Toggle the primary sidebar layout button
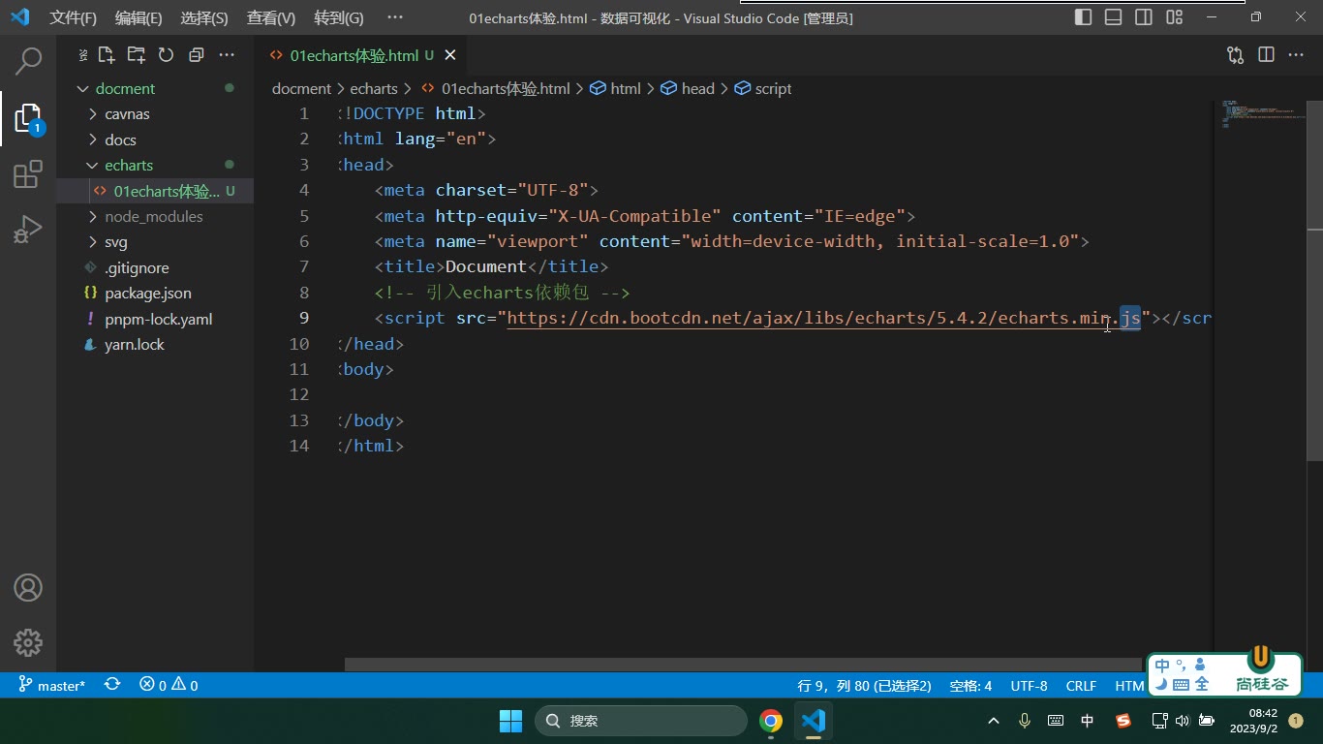This screenshot has width=1323, height=744. [x=1084, y=17]
